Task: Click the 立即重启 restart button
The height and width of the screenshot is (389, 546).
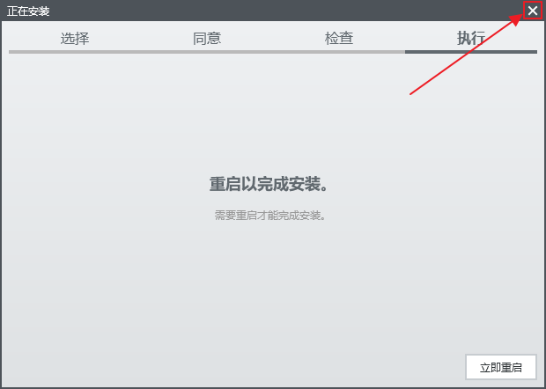Action: (x=501, y=367)
